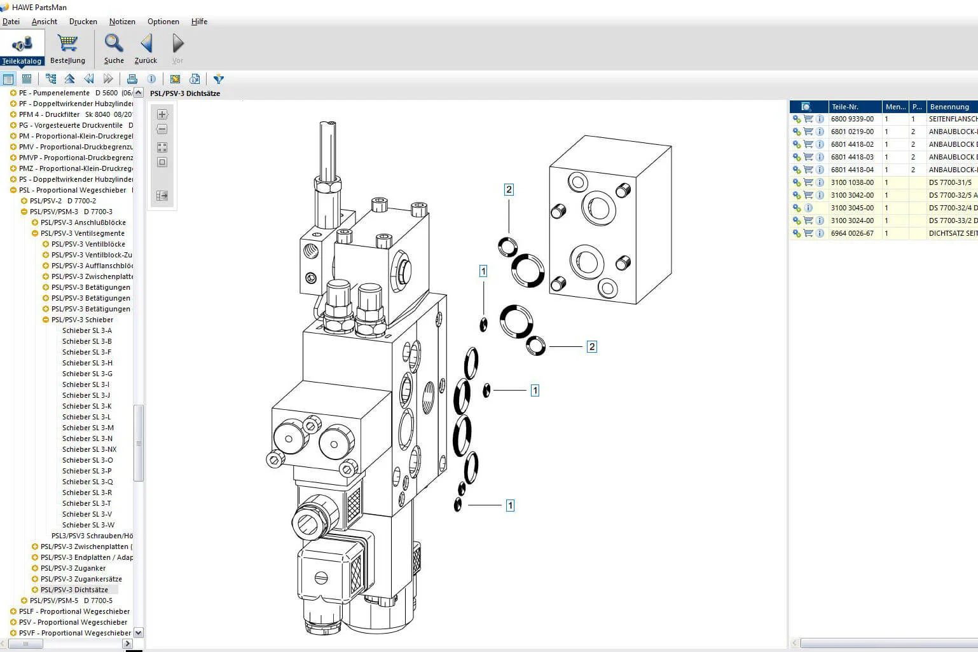Click the tree structure toolbar icon

click(x=51, y=79)
